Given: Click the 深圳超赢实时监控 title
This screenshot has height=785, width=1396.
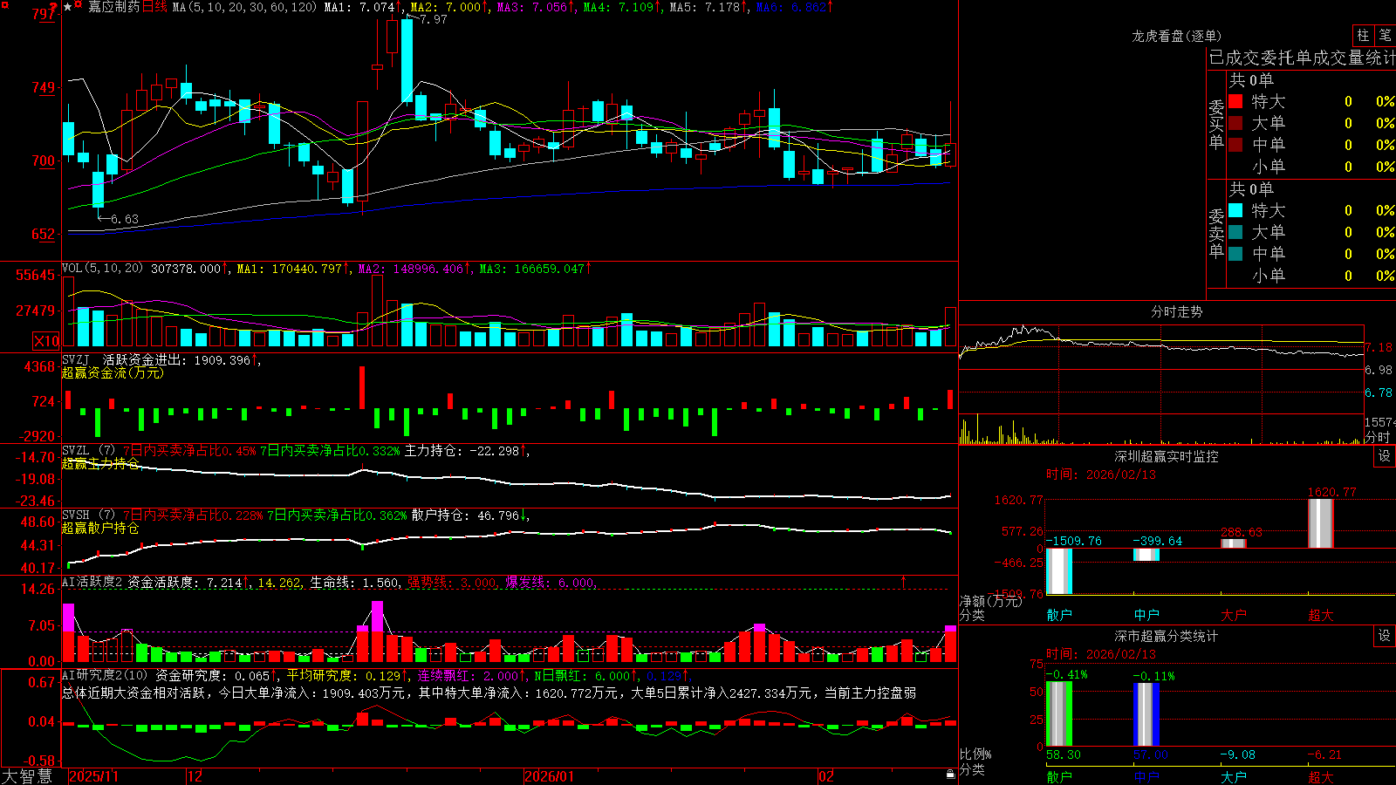Looking at the screenshot, I should pos(1167,456).
